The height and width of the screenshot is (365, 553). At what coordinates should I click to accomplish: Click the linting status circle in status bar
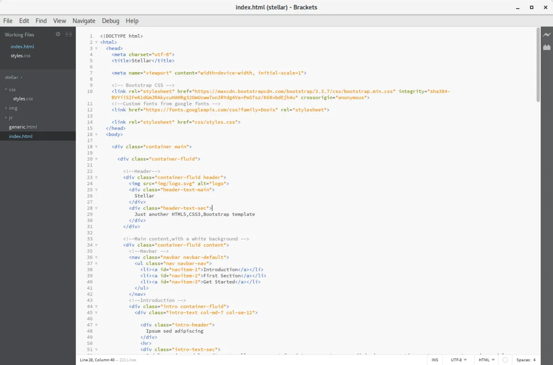[505, 360]
